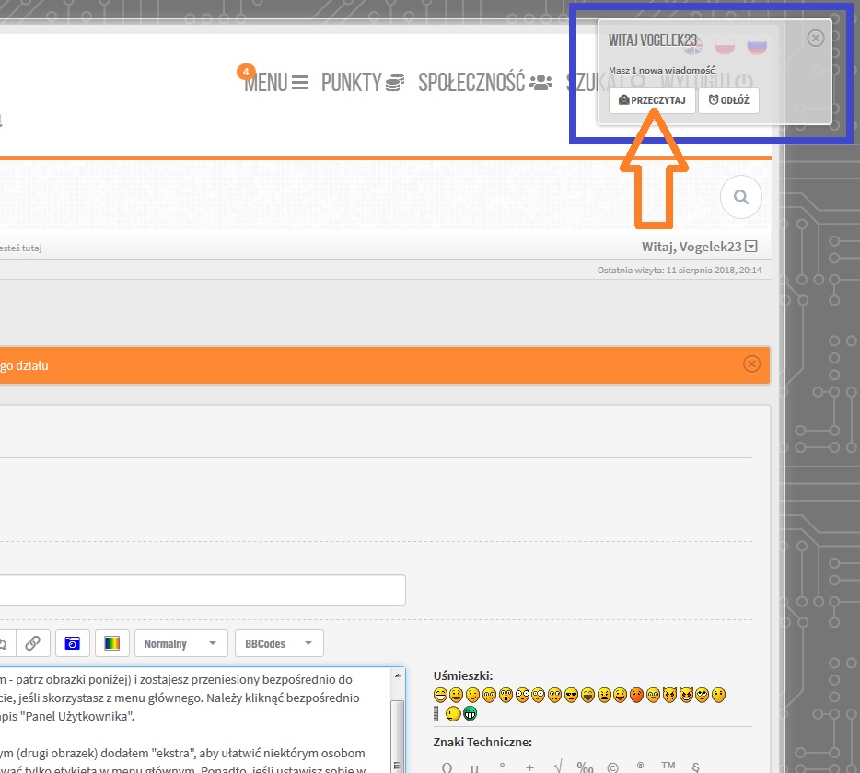Insert the second evil grin devil smiley

[x=686, y=695]
